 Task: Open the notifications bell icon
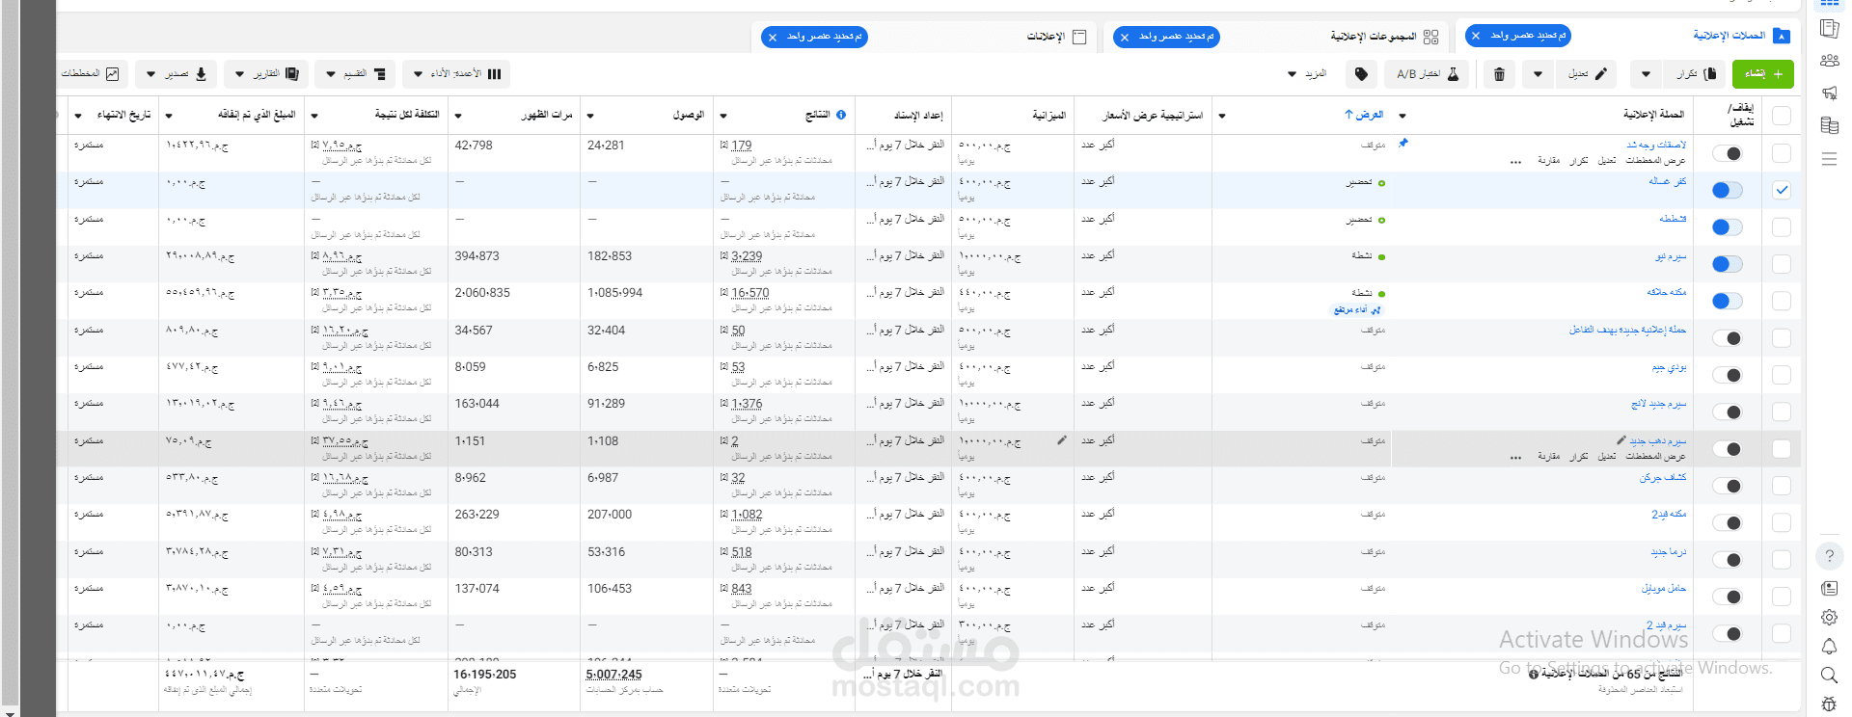(x=1829, y=647)
